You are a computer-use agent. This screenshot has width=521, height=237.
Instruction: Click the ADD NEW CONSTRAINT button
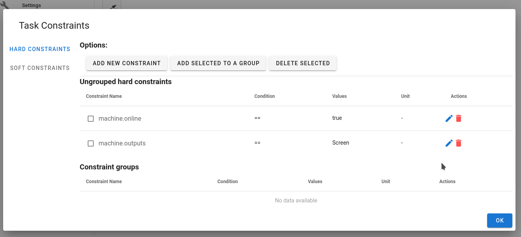point(126,63)
